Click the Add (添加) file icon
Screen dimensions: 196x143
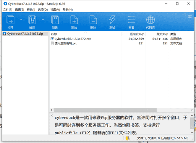tap(74, 20)
